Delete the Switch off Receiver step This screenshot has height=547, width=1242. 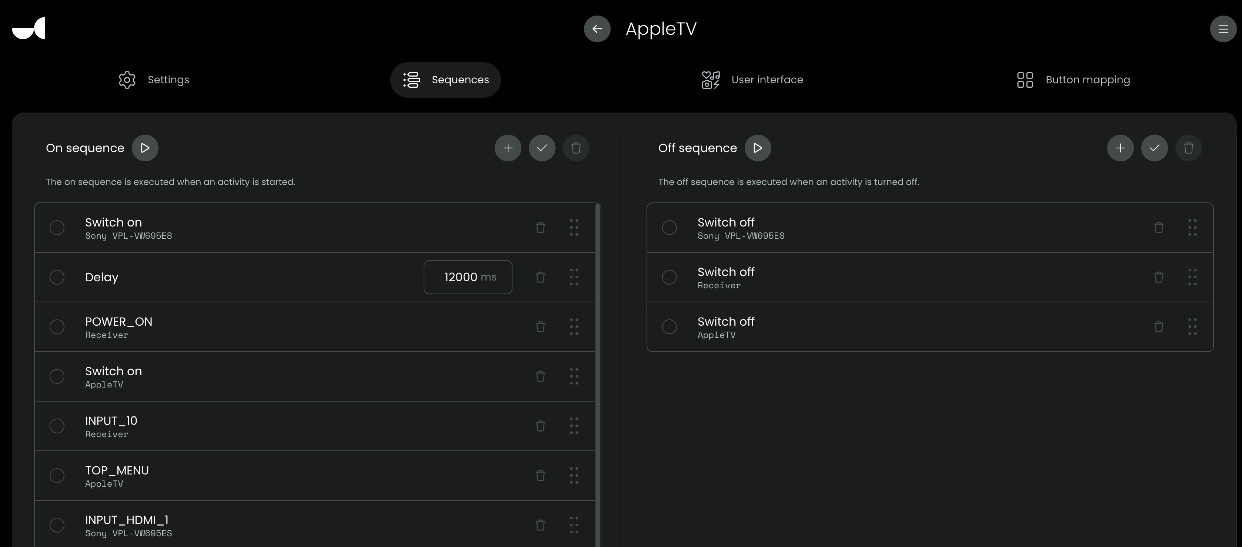coord(1159,277)
